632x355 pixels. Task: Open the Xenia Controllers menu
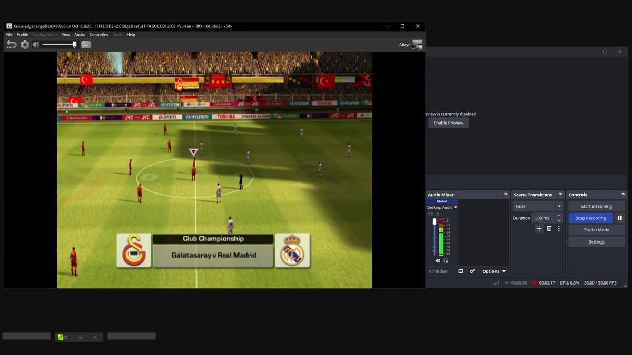99,35
